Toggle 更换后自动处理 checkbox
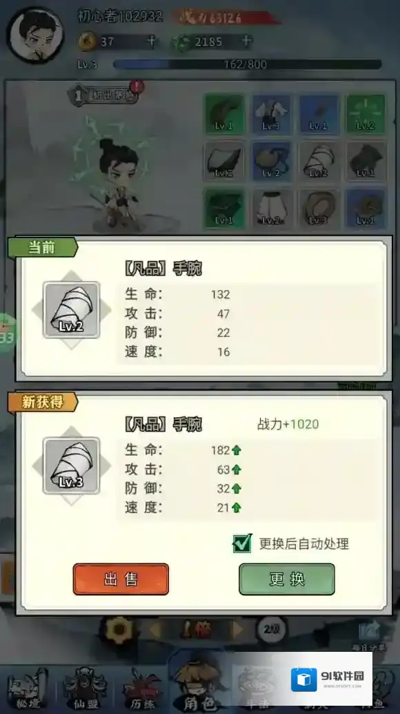Image resolution: width=400 pixels, height=714 pixels. (242, 543)
